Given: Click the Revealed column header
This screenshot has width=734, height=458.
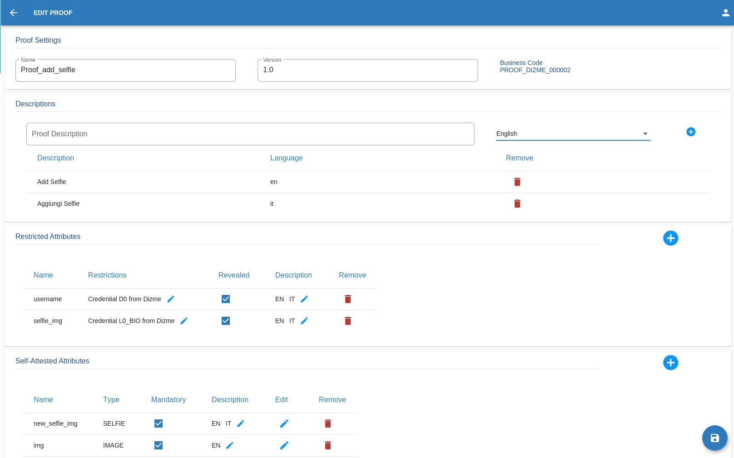Looking at the screenshot, I should pyautogui.click(x=234, y=275).
